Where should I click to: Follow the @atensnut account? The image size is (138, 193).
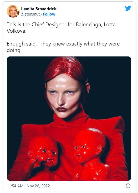coord(49,14)
